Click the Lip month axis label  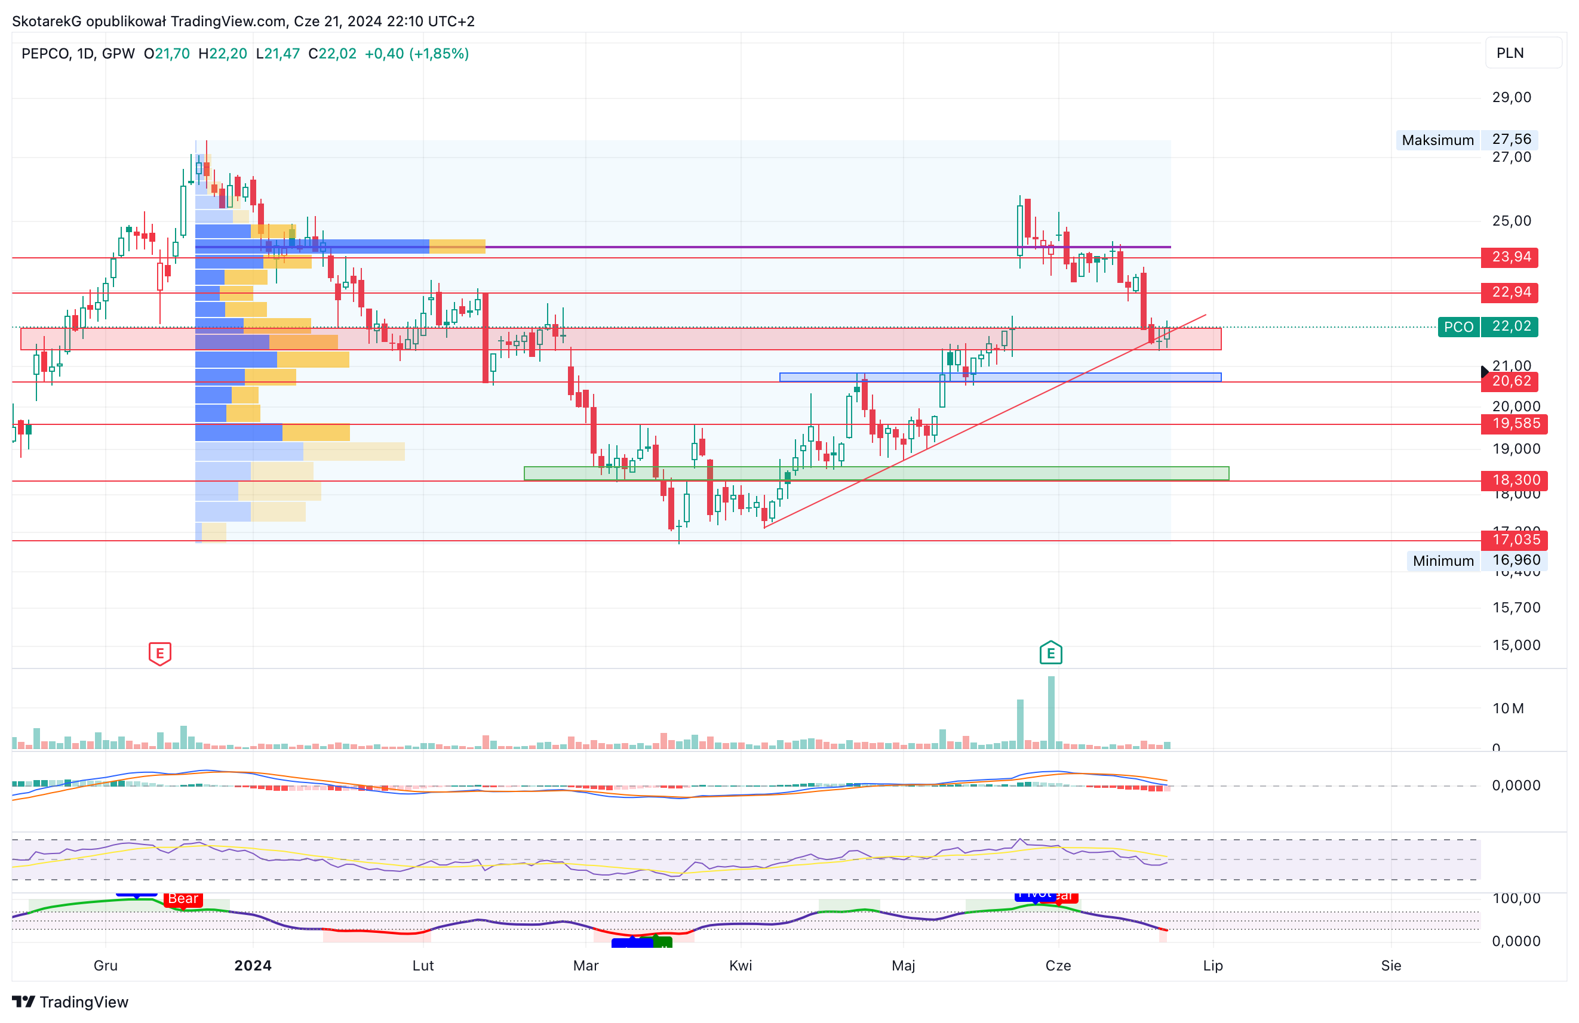[x=1213, y=965]
